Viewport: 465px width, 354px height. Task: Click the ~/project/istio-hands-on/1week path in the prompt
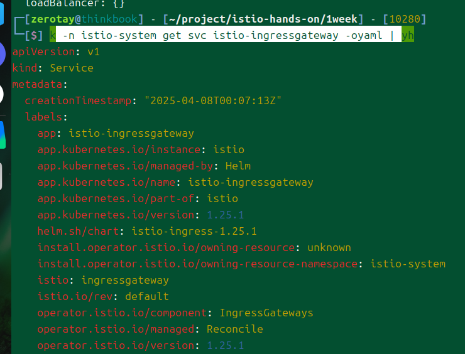pyautogui.click(x=263, y=19)
